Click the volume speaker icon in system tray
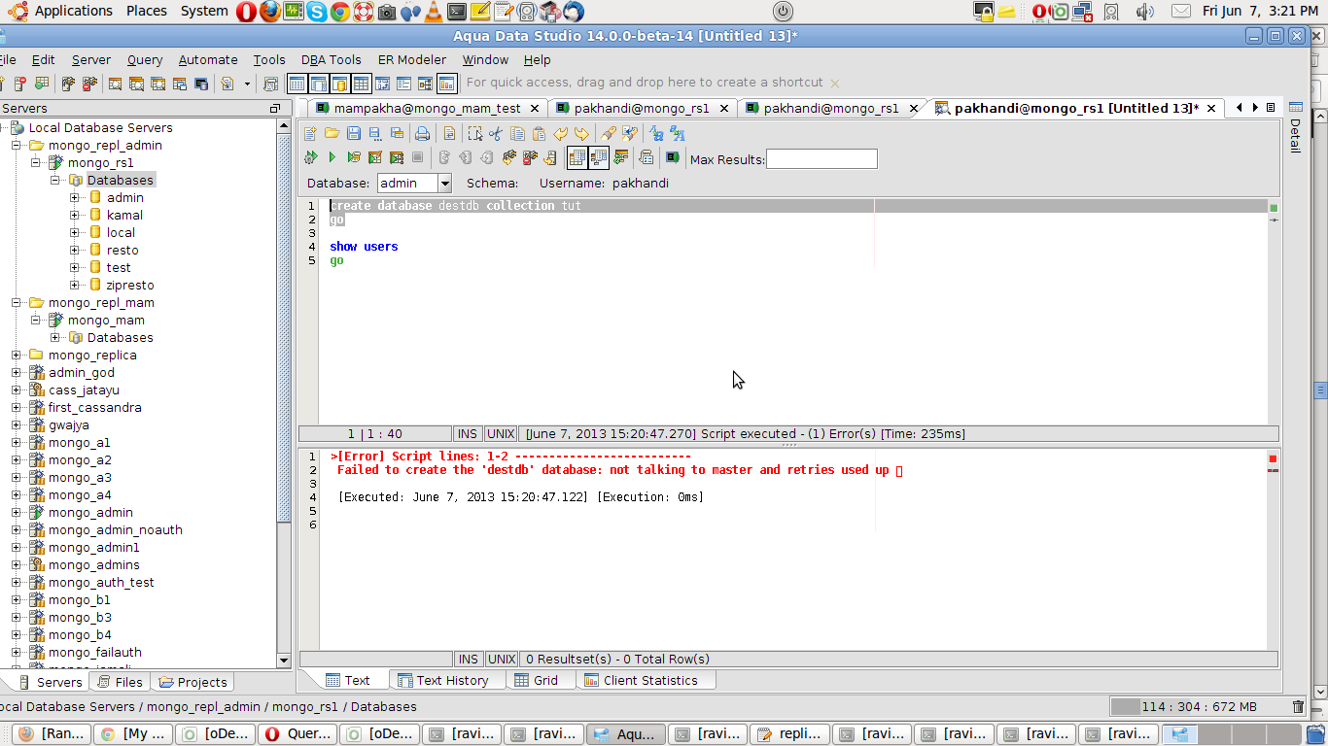Screen dimensions: 1328x746 click(1144, 12)
